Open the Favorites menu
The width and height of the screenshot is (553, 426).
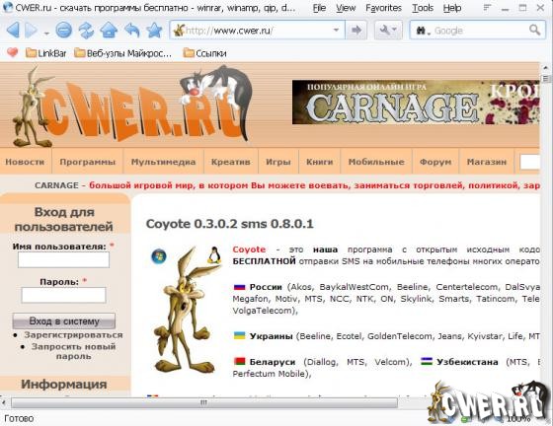tap(383, 8)
